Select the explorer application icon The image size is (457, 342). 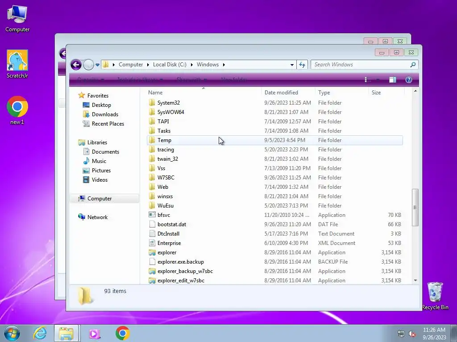(x=152, y=252)
